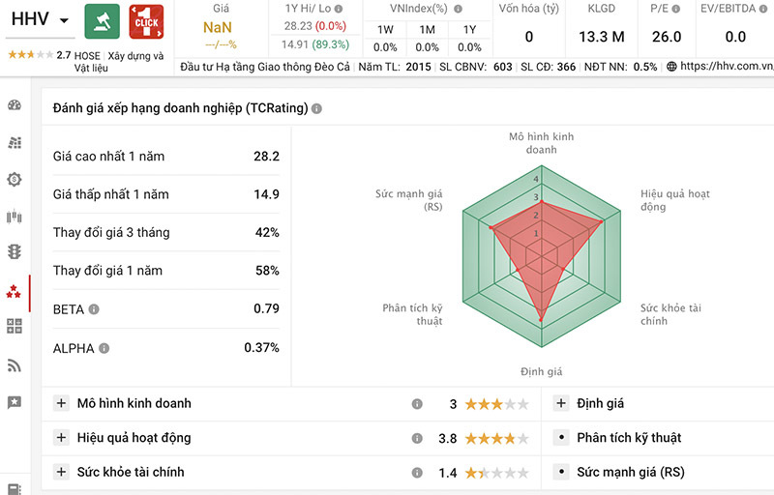Viewport: 774px width, 495px height.
Task: Open the dashboard gauge sidebar icon
Action: (15, 105)
